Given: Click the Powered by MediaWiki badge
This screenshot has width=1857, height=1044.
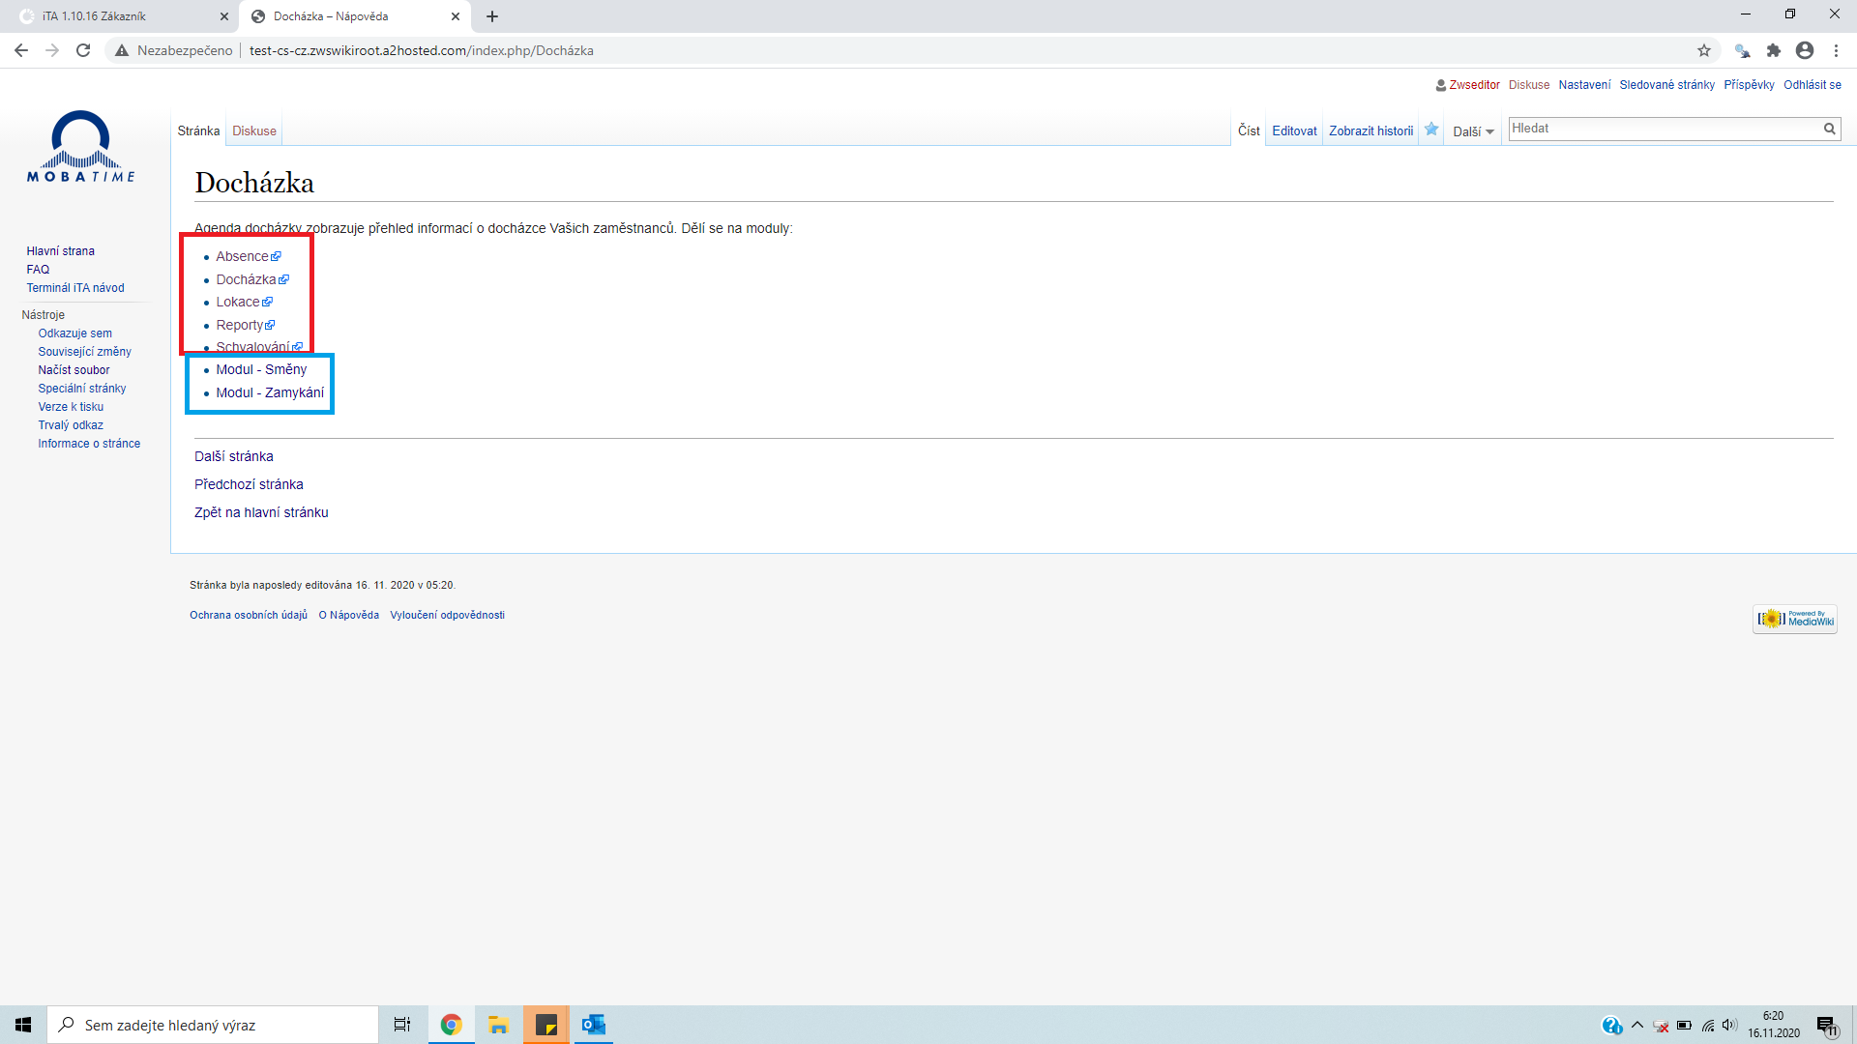Looking at the screenshot, I should click(1794, 619).
